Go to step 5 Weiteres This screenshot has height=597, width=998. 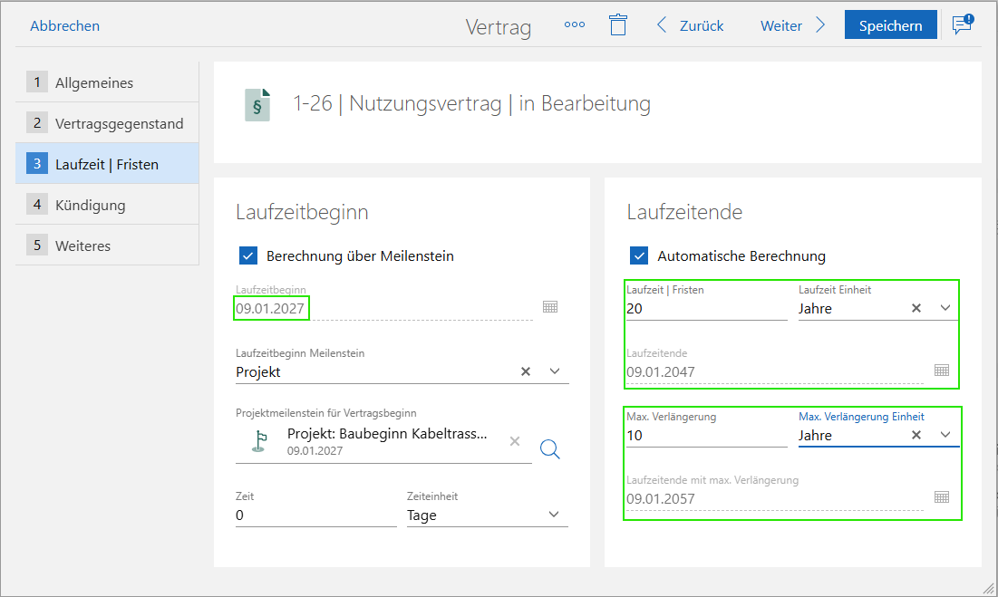pos(107,246)
